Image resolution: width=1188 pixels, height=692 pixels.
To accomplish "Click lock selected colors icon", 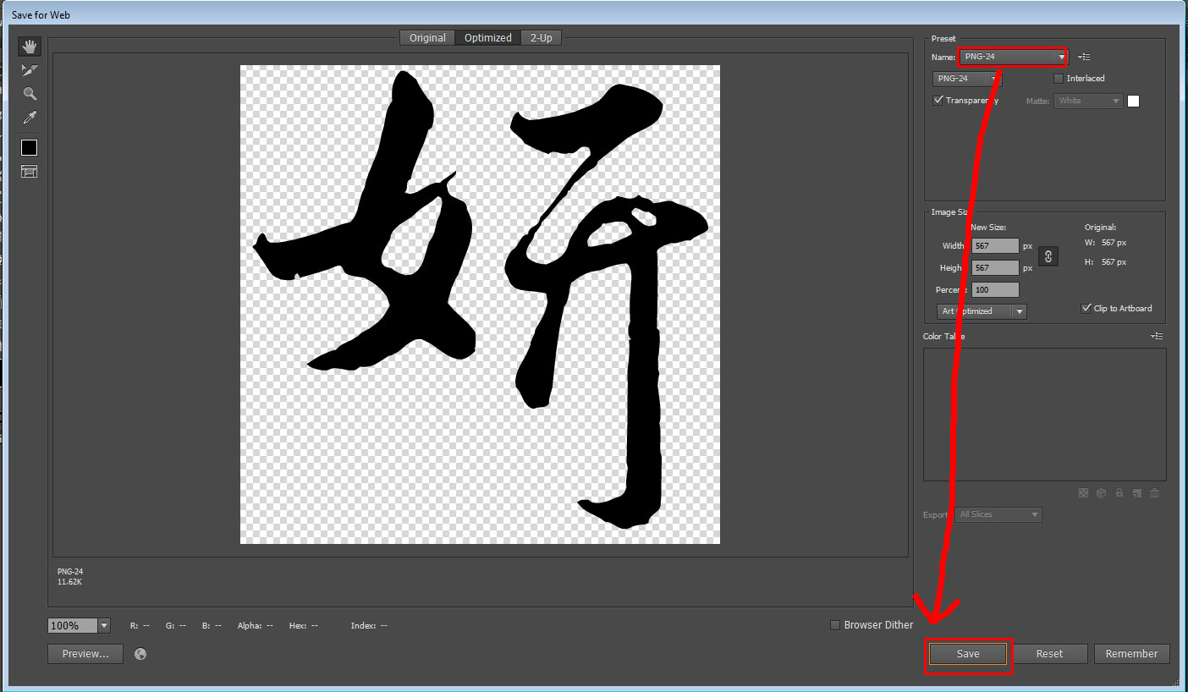I will point(1119,493).
